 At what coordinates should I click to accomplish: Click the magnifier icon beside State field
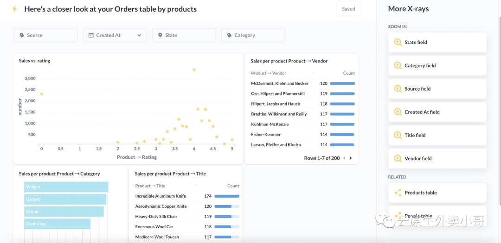coord(398,42)
